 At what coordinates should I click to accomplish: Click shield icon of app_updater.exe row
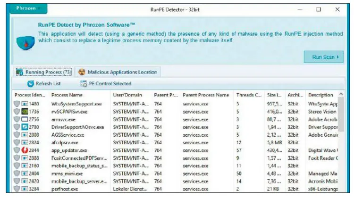[17, 150]
